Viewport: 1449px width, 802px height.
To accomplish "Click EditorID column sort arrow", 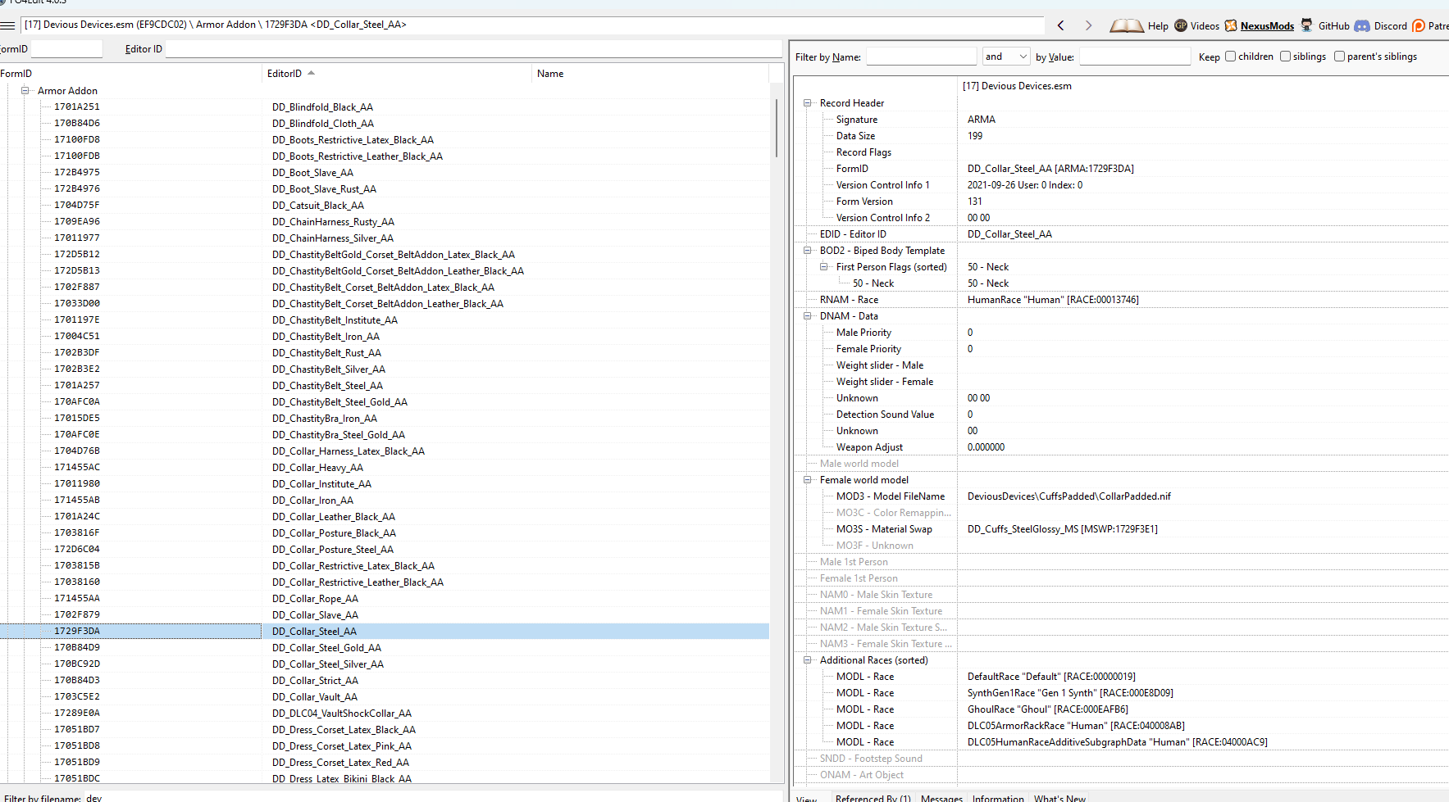I will tap(312, 73).
